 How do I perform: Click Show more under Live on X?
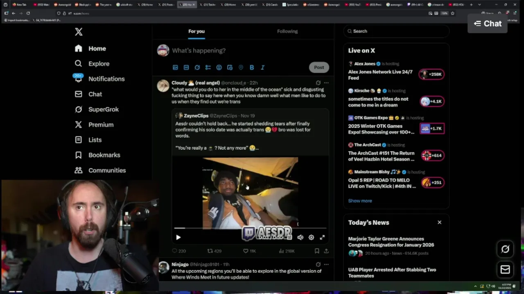pos(360,201)
